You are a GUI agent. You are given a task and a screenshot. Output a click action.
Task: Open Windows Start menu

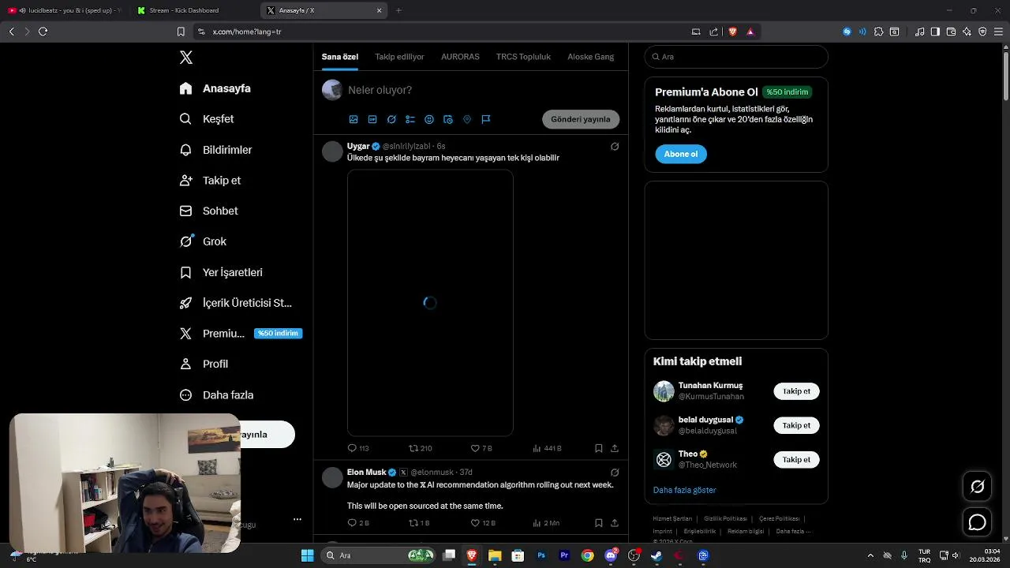click(x=307, y=555)
